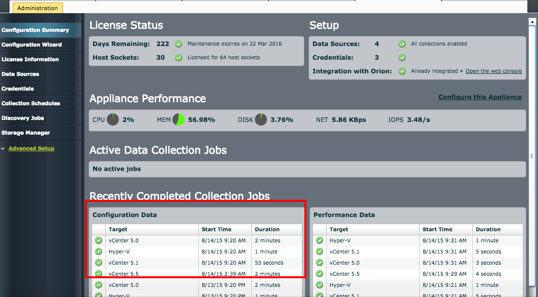Click the Data Sources status check icon
The image size is (538, 297).
(x=402, y=44)
